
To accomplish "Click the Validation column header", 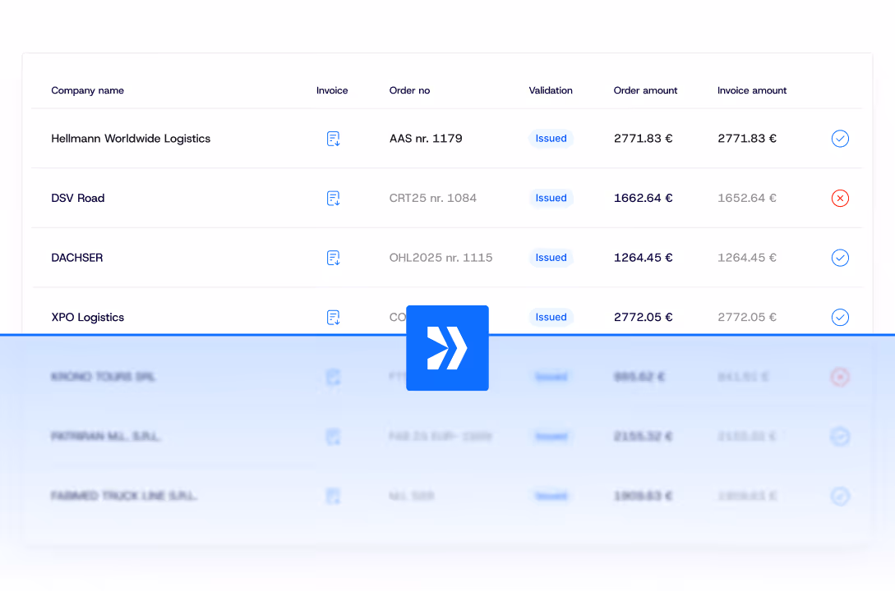I will (551, 90).
